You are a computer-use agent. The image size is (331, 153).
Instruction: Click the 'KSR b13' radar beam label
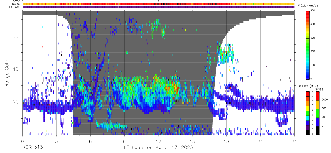[x=32, y=148]
